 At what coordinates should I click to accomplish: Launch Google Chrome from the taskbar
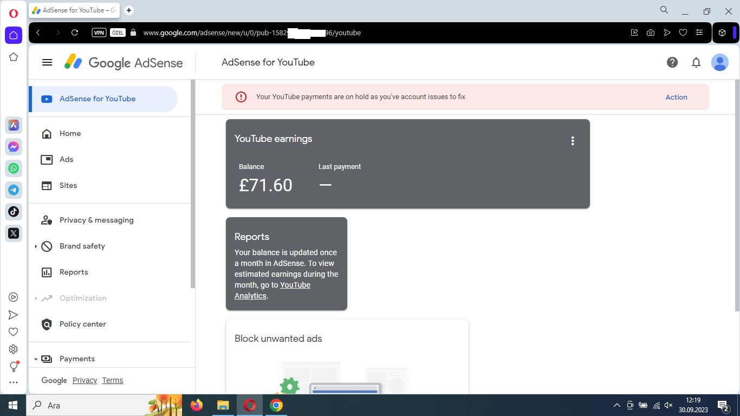(x=276, y=405)
